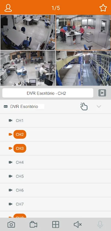
Task: Open the DVR Escritório - CH2 selector field
Action: click(48, 93)
